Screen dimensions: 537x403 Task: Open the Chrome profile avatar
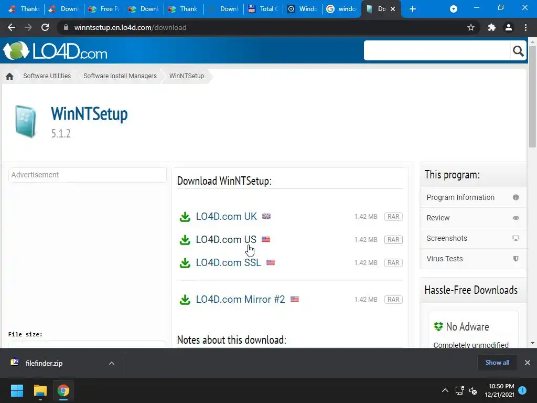pyautogui.click(x=509, y=27)
